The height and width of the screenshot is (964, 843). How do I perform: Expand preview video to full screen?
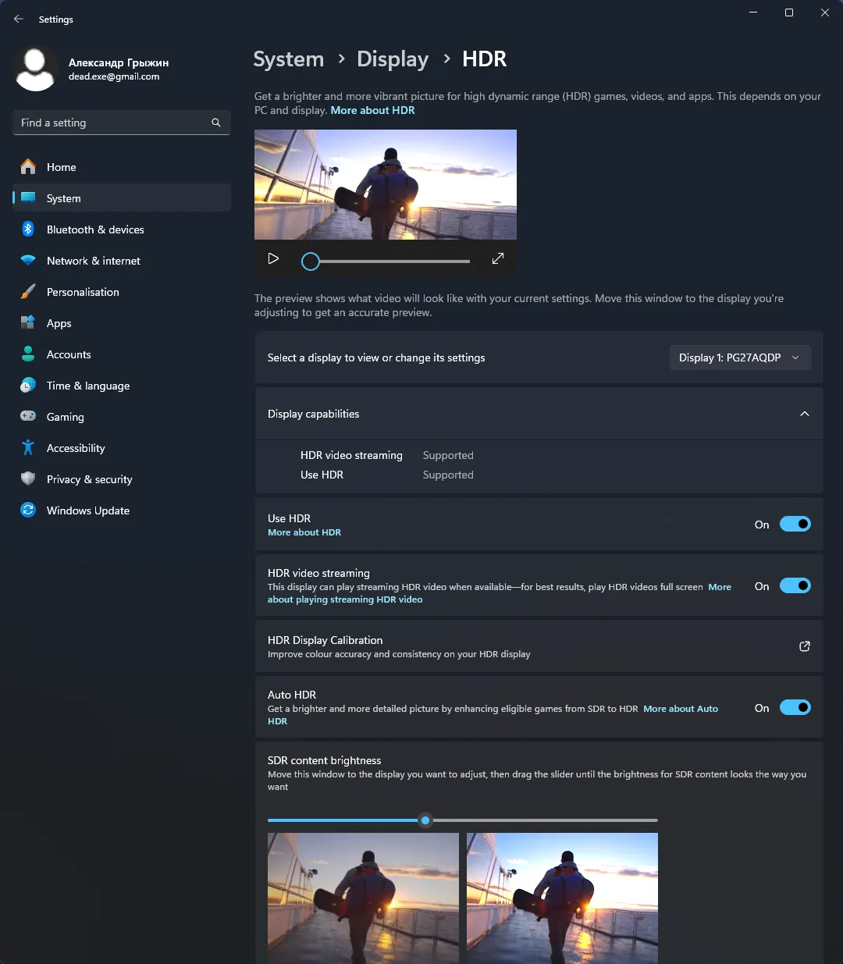point(497,258)
